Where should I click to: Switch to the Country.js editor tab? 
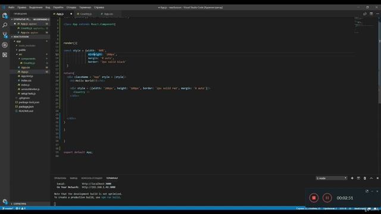tap(86, 14)
